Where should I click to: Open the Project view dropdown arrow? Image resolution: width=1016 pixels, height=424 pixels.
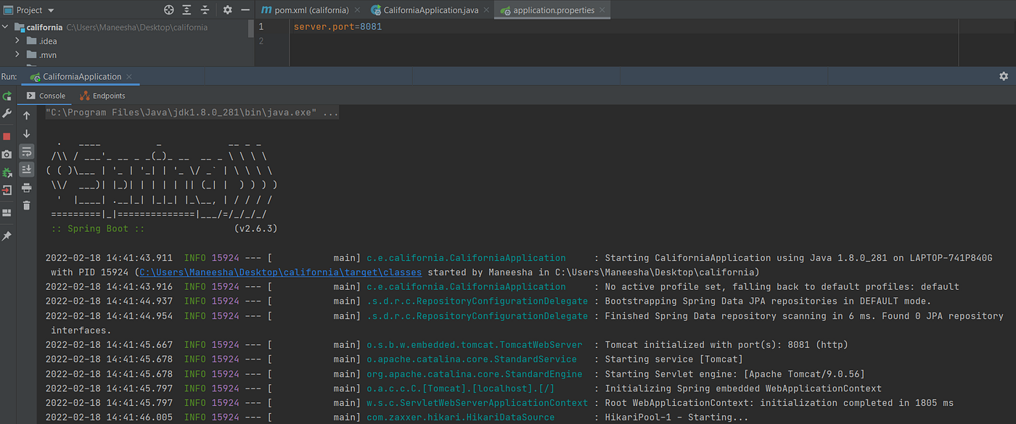click(51, 11)
